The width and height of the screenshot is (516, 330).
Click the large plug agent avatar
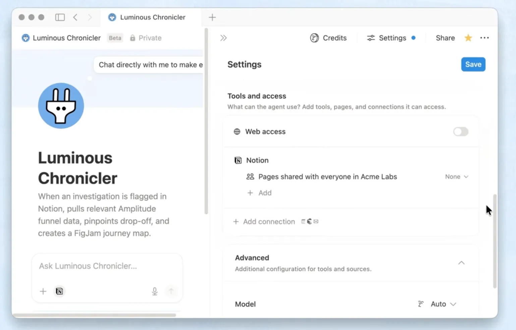click(x=61, y=106)
